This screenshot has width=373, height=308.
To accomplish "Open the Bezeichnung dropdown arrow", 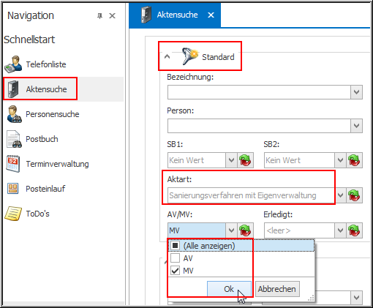I will (356, 92).
